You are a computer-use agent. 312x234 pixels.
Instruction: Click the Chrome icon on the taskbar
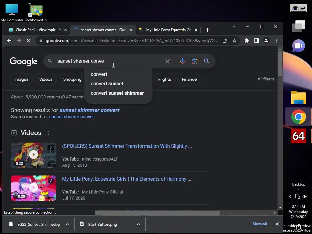299,117
